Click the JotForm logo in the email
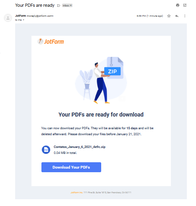The height and width of the screenshot is (206, 196). point(51,41)
